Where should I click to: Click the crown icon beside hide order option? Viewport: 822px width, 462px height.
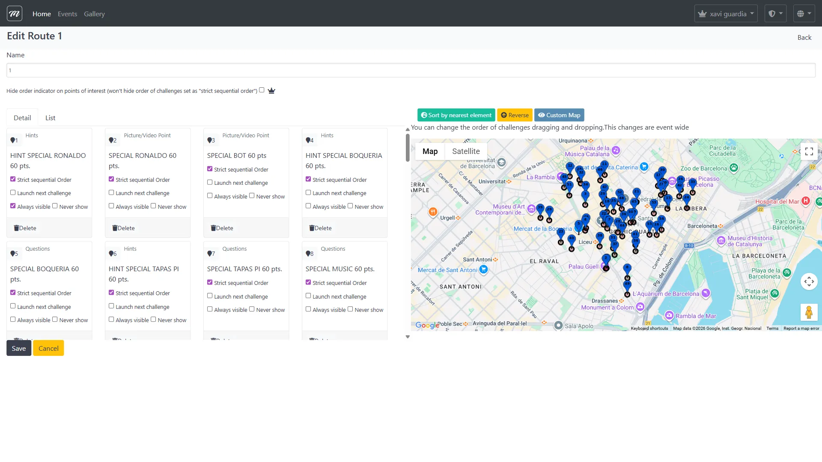[x=271, y=91]
